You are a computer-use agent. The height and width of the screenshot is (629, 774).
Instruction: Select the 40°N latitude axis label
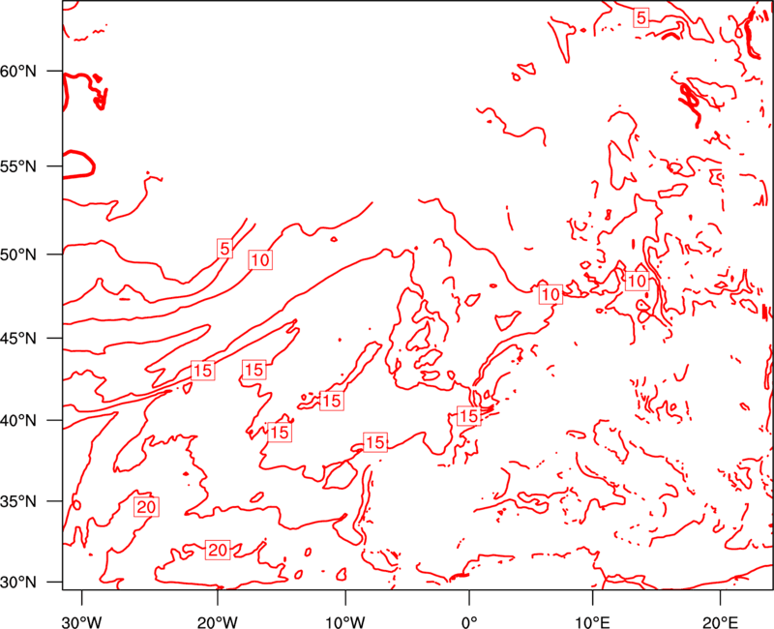pyautogui.click(x=18, y=421)
